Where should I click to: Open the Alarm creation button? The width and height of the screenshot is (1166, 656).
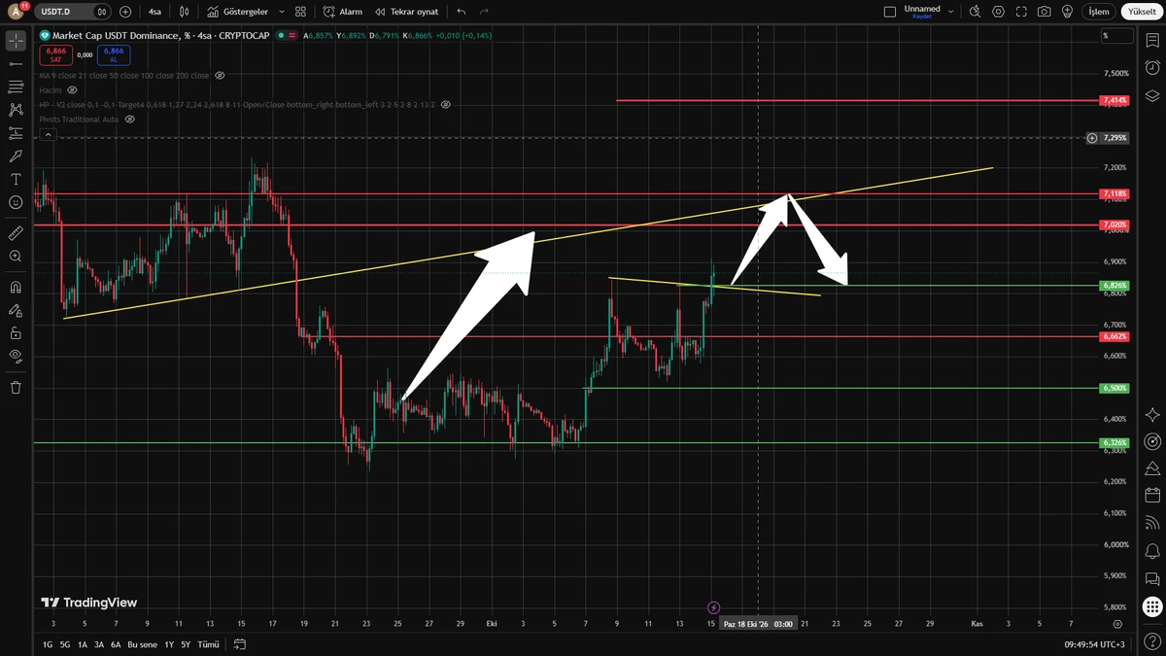[343, 12]
